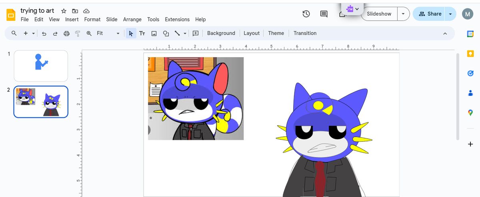The image size is (480, 197).
Task: Print the presentation
Action: [x=66, y=34]
